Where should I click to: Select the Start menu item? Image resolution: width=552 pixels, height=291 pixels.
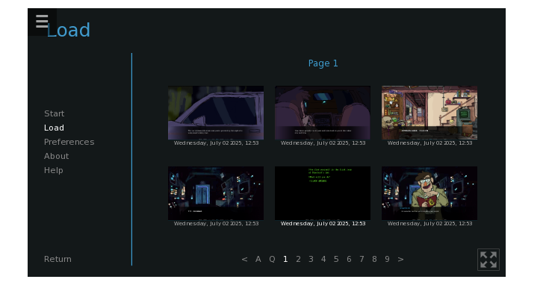(55, 113)
